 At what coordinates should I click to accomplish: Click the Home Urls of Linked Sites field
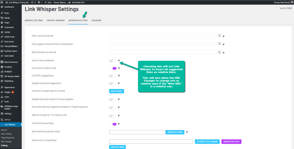pos(151,142)
